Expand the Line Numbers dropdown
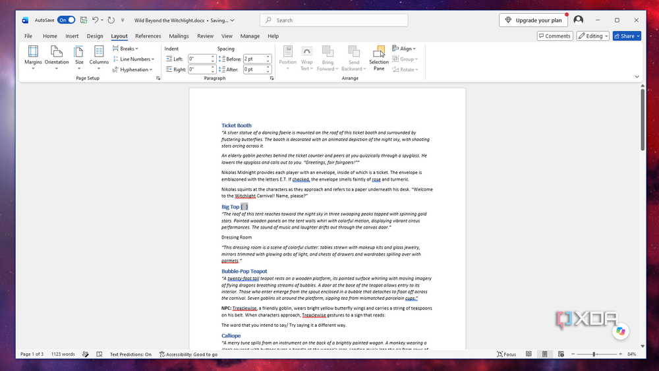 [134, 59]
